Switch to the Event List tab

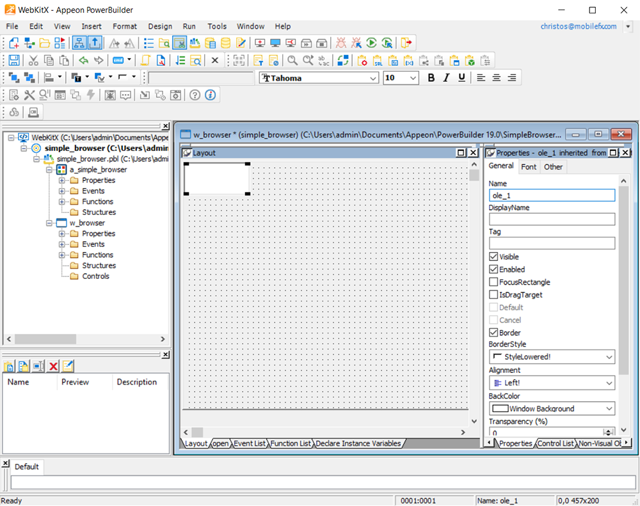point(250,443)
